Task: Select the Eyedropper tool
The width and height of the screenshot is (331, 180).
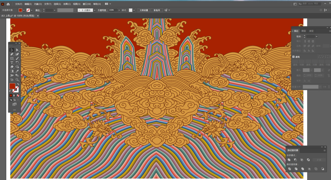Action: pyautogui.click(x=17, y=71)
